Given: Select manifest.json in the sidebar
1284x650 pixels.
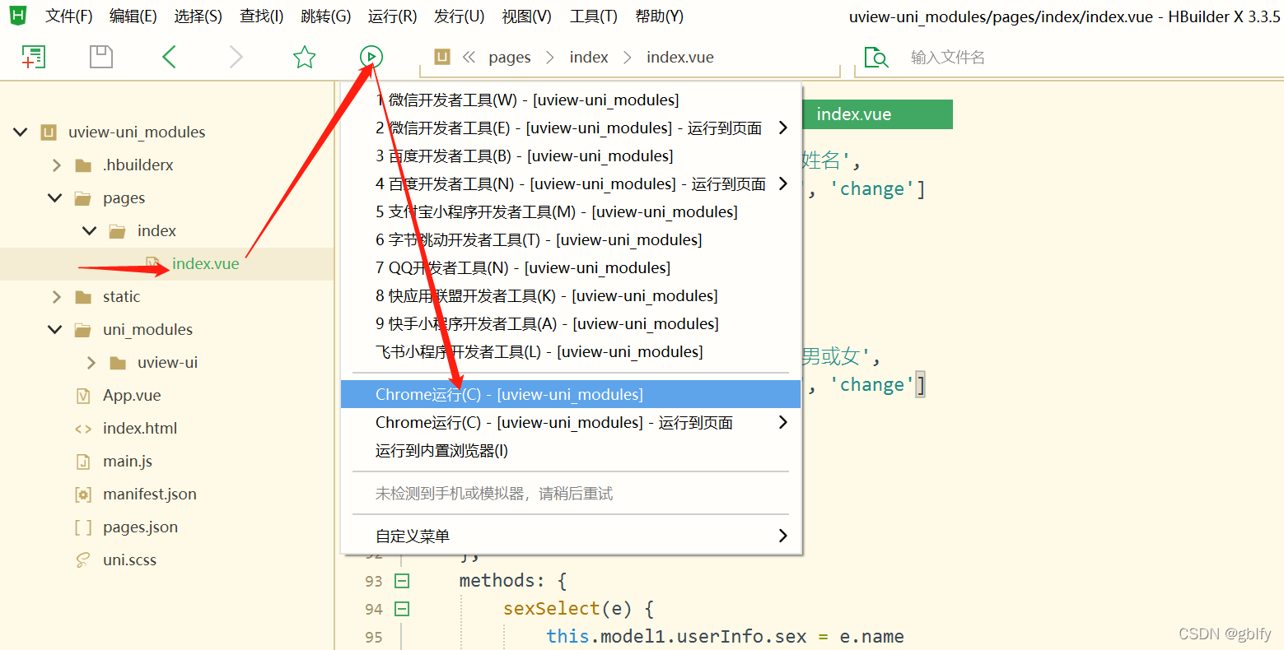Looking at the screenshot, I should [150, 494].
